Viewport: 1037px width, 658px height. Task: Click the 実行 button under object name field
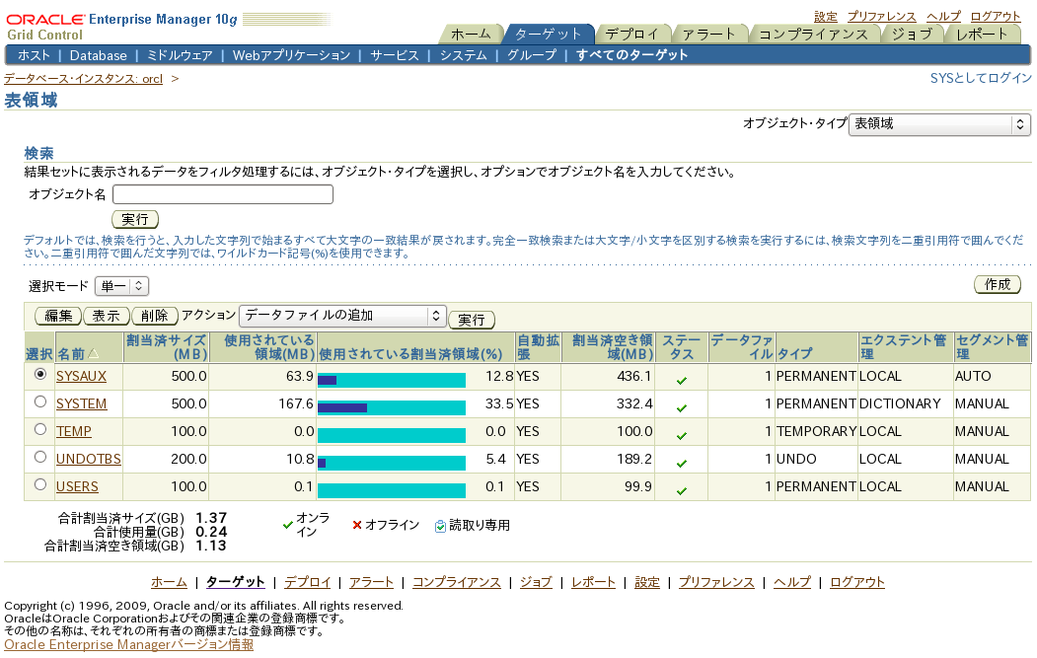click(135, 220)
